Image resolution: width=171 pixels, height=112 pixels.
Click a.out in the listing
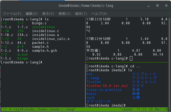coord(23,54)
